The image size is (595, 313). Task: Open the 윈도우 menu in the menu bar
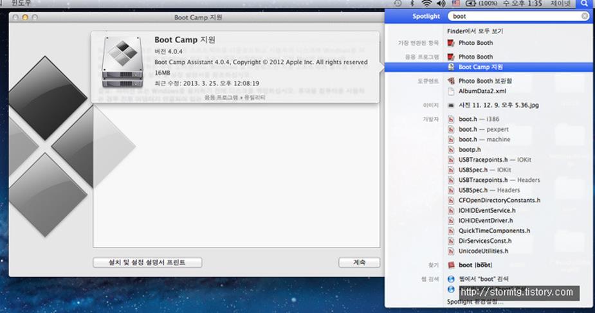tap(21, 3)
